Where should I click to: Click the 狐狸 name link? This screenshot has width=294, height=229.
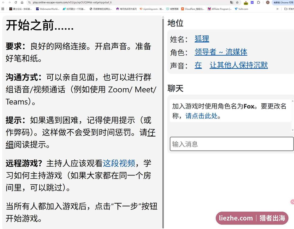(x=202, y=39)
